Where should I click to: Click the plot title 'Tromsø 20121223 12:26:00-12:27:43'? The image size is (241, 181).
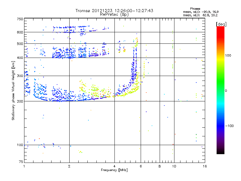pyautogui.click(x=114, y=11)
